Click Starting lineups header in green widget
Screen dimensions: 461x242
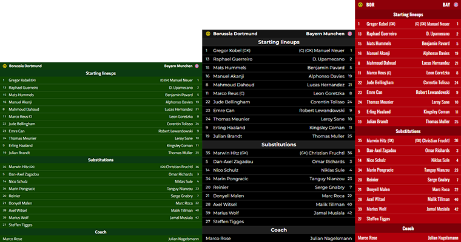click(x=101, y=73)
